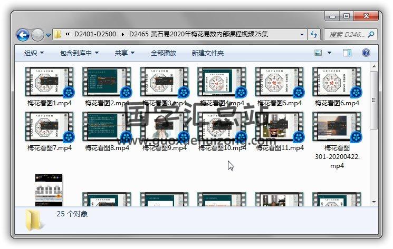Screen dimensions: 393x249
Task: Click the scrollbar down arrow
Action: tap(373, 202)
